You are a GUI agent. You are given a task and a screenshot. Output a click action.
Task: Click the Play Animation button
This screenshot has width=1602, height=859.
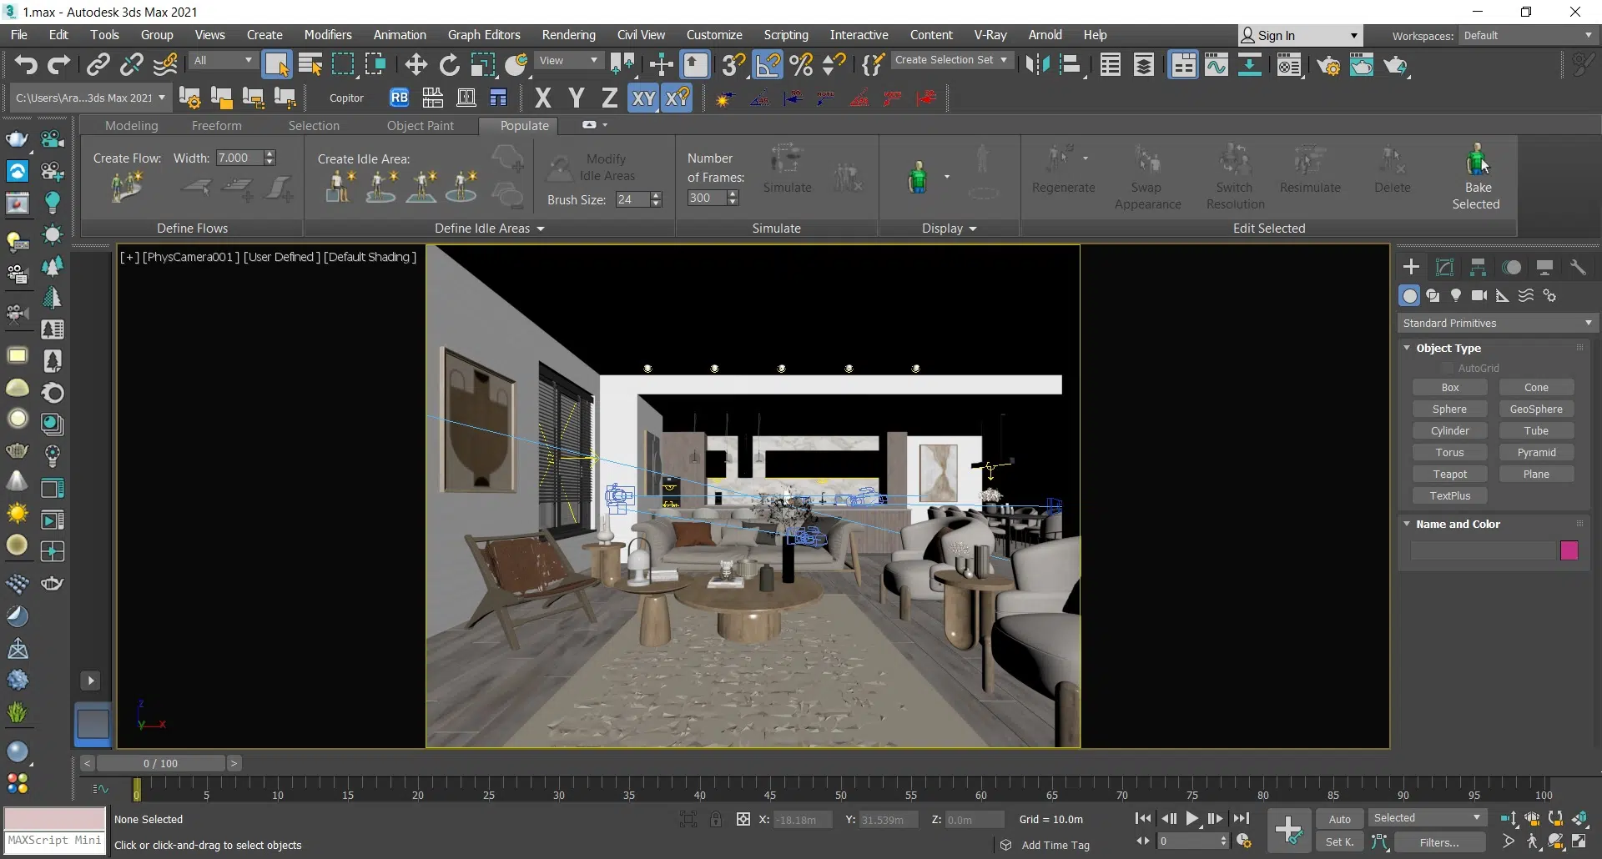1192,819
